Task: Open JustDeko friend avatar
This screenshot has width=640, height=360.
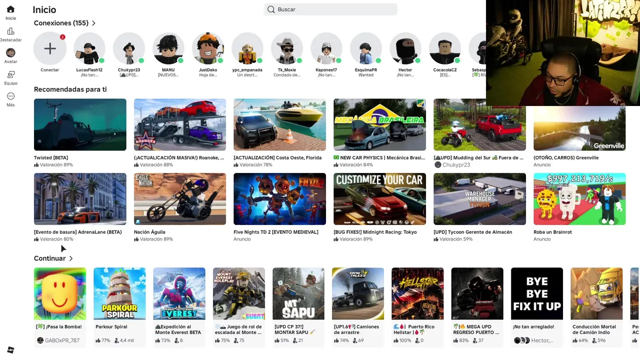Action: pyautogui.click(x=208, y=48)
